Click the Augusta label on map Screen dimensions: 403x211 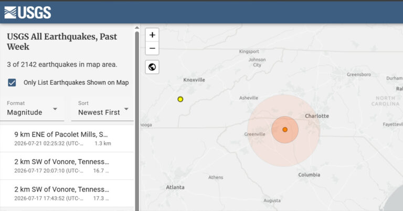pos(272,201)
